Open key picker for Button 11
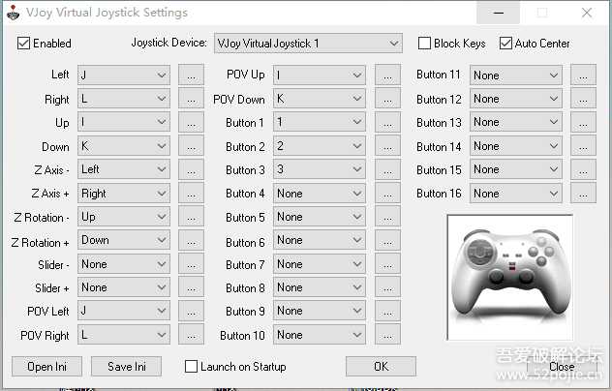 (583, 75)
